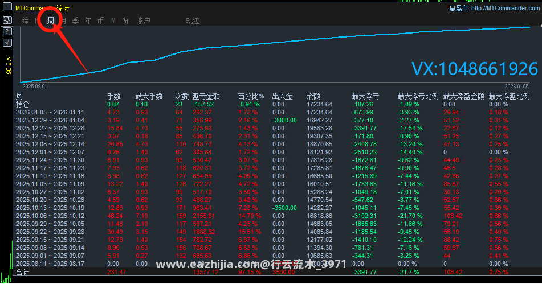Click the 最大浮亏 column header
The height and width of the screenshot is (284, 542).
coord(365,96)
